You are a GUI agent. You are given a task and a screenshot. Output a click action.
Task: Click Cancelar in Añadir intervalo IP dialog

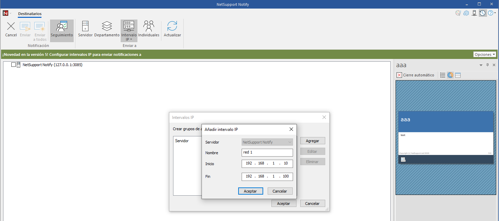coord(280,191)
